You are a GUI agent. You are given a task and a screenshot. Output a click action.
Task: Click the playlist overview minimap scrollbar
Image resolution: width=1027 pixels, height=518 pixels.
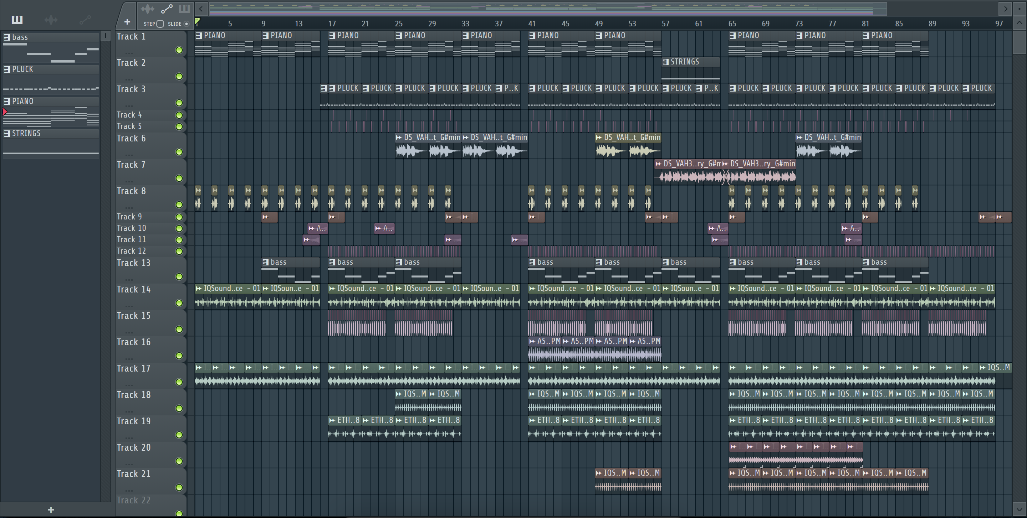548,8
